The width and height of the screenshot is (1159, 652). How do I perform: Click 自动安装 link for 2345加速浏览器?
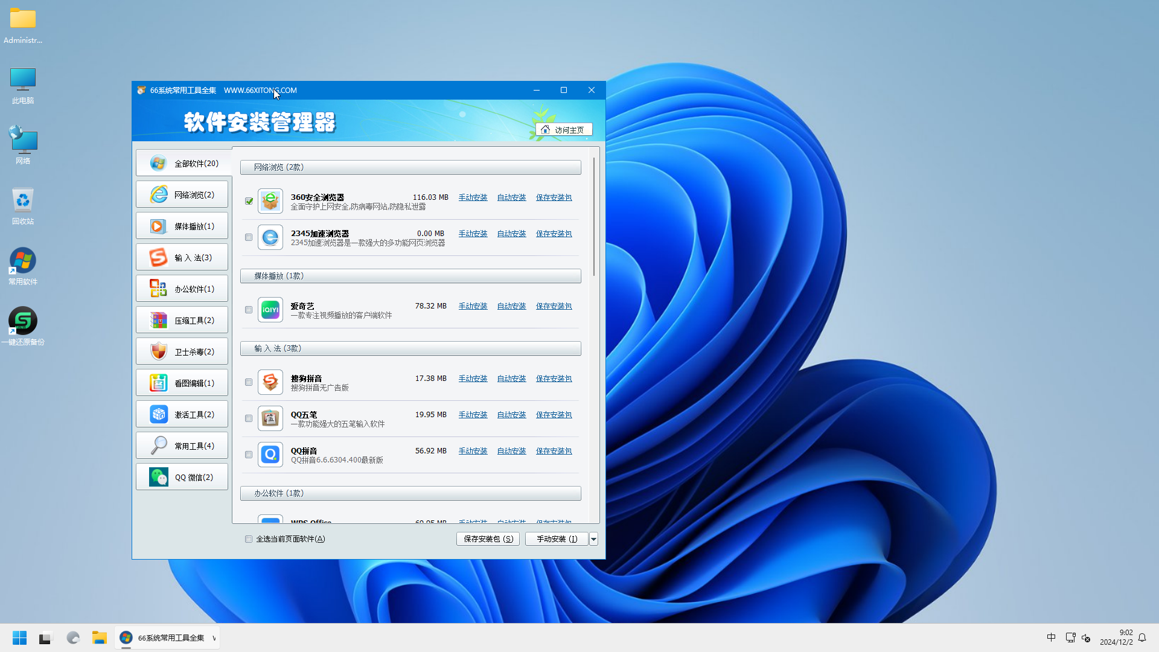511,234
